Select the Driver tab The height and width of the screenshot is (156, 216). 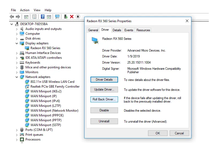point(105,30)
